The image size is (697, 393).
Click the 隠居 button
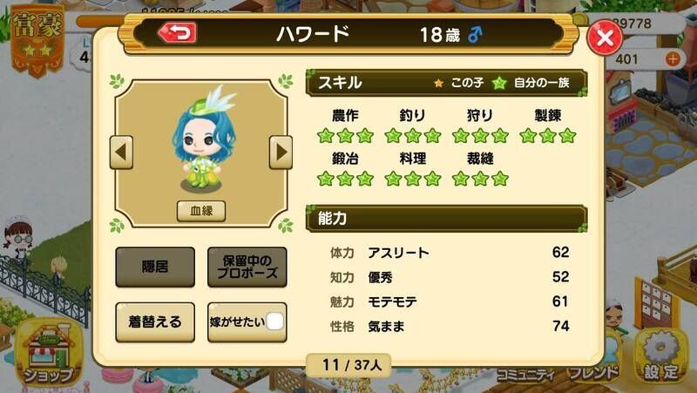coord(155,267)
